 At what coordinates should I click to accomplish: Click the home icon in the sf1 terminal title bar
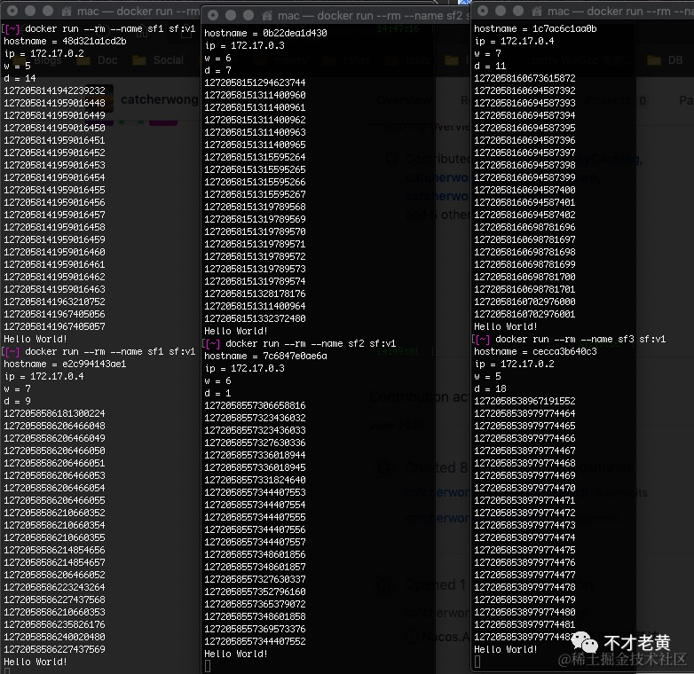click(x=67, y=11)
